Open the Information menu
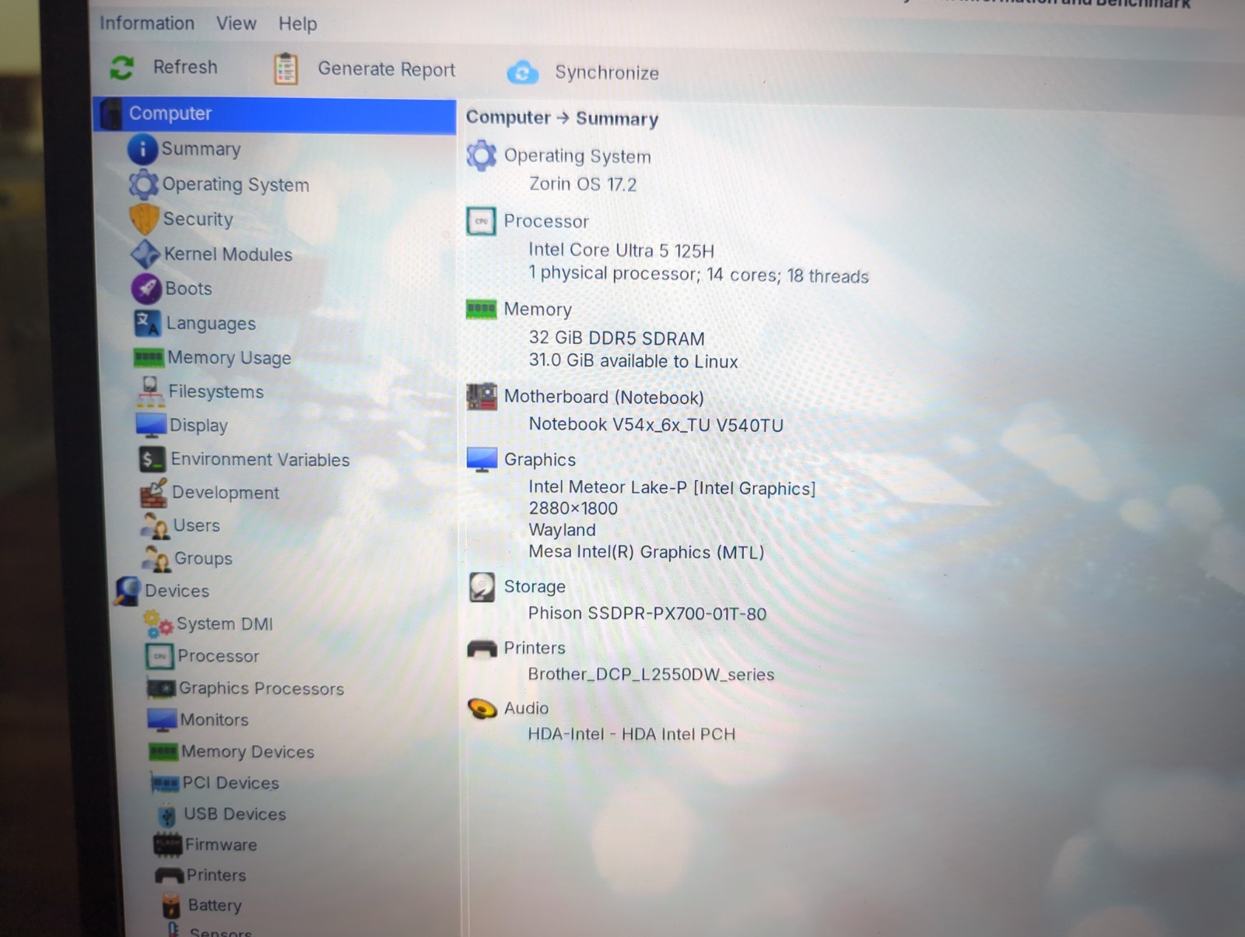The width and height of the screenshot is (1245, 937). click(x=147, y=23)
